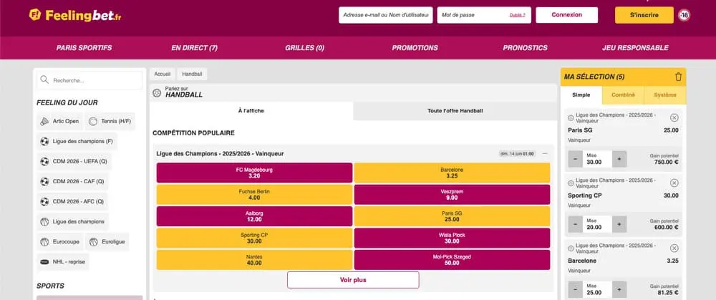Image resolution: width=716 pixels, height=300 pixels.
Task: Toggle Veszprem odds 9.00
Action: pyautogui.click(x=452, y=195)
